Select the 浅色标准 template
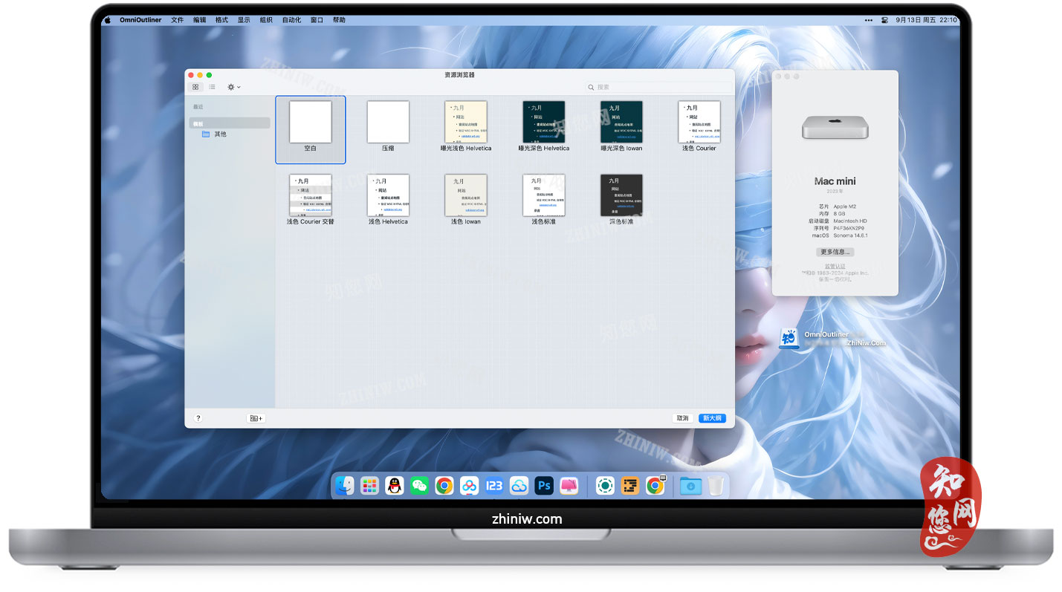1062x592 pixels. (x=544, y=195)
